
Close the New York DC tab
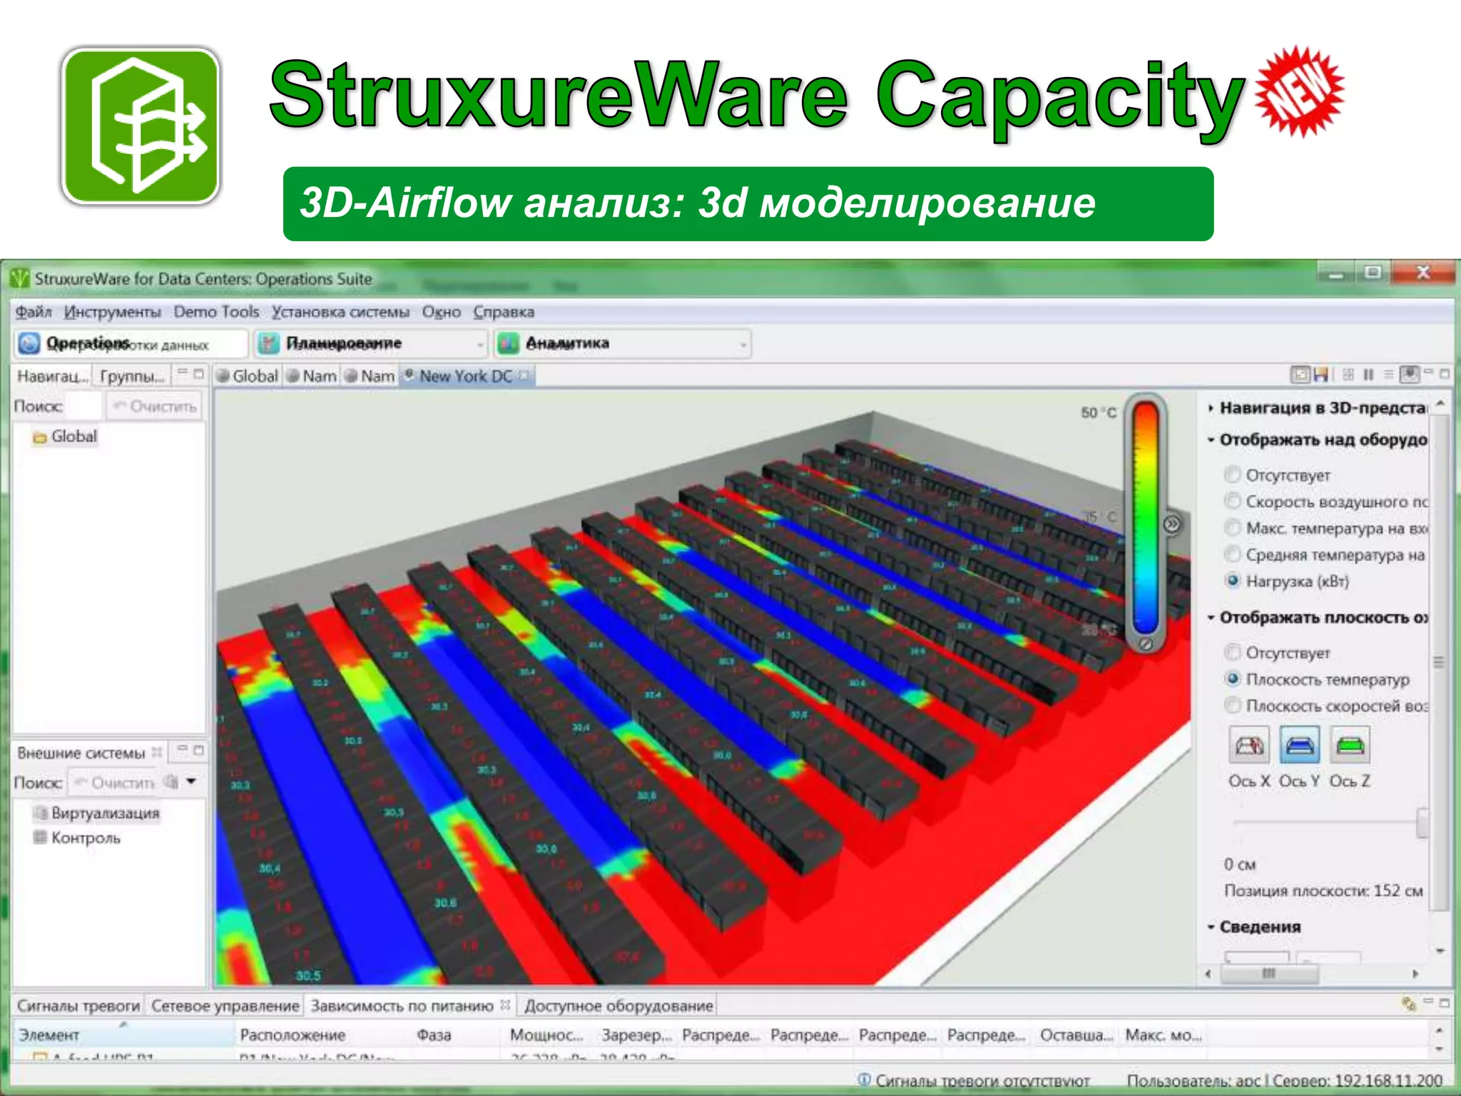524,375
